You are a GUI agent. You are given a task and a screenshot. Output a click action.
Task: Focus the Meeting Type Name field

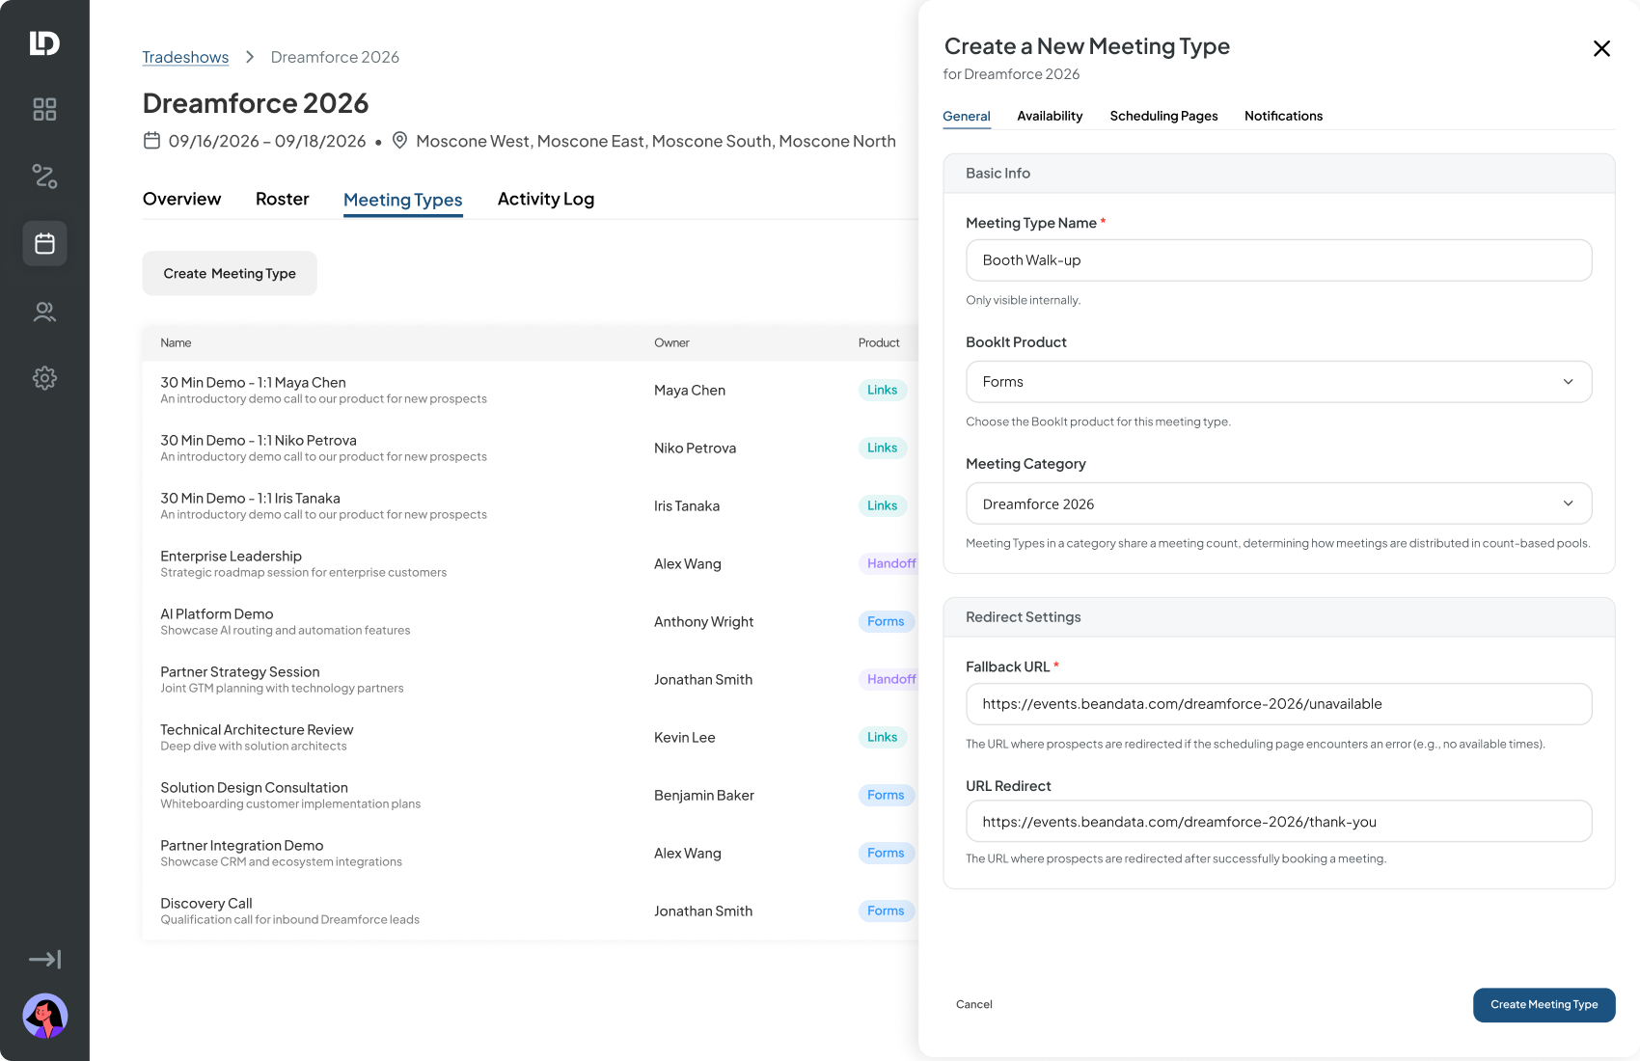pyautogui.click(x=1278, y=260)
